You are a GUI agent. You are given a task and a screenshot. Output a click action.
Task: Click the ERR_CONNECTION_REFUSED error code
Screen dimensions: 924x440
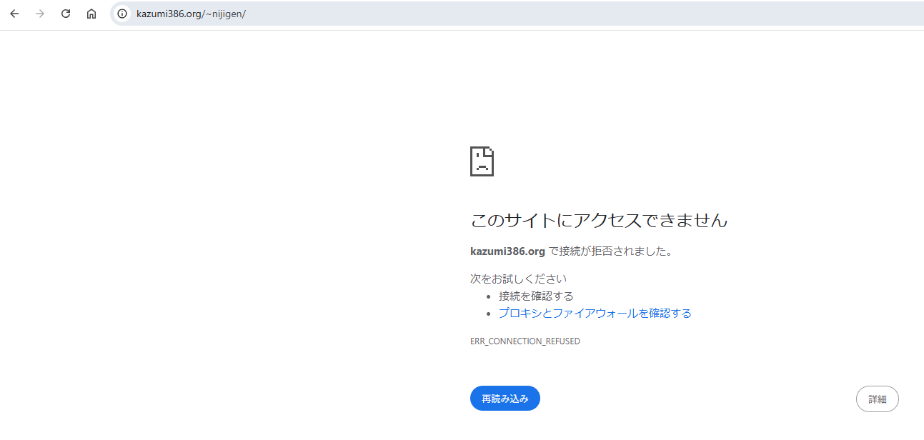[525, 341]
